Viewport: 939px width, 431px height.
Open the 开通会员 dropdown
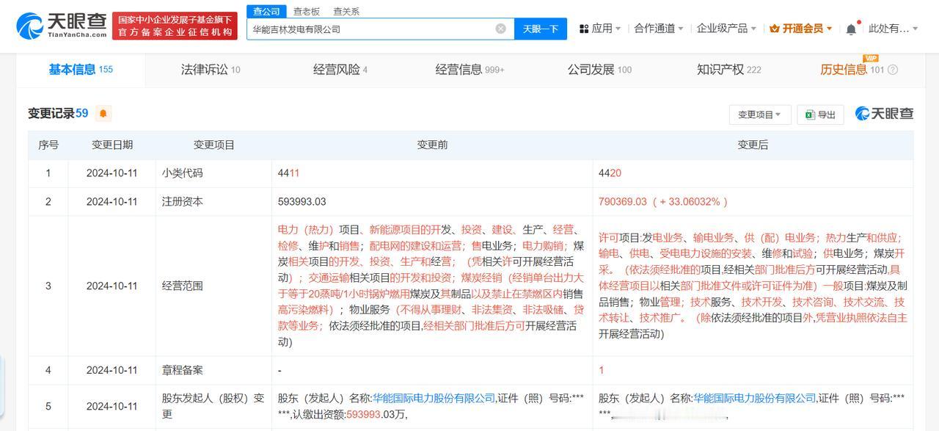[801, 29]
